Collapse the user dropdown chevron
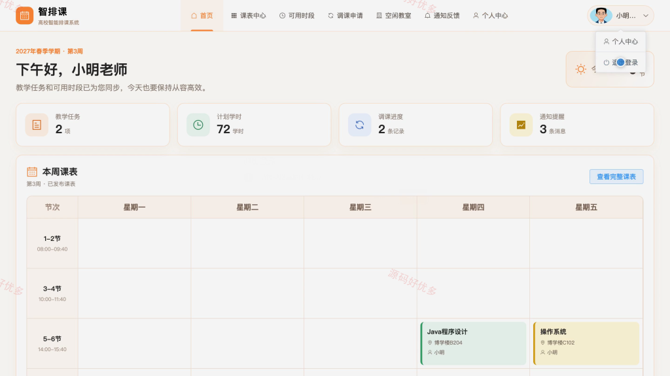 646,16
